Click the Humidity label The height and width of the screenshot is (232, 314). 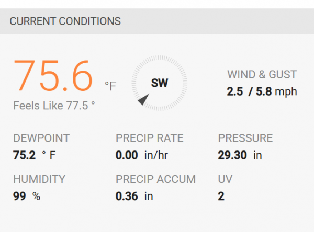pos(39,179)
